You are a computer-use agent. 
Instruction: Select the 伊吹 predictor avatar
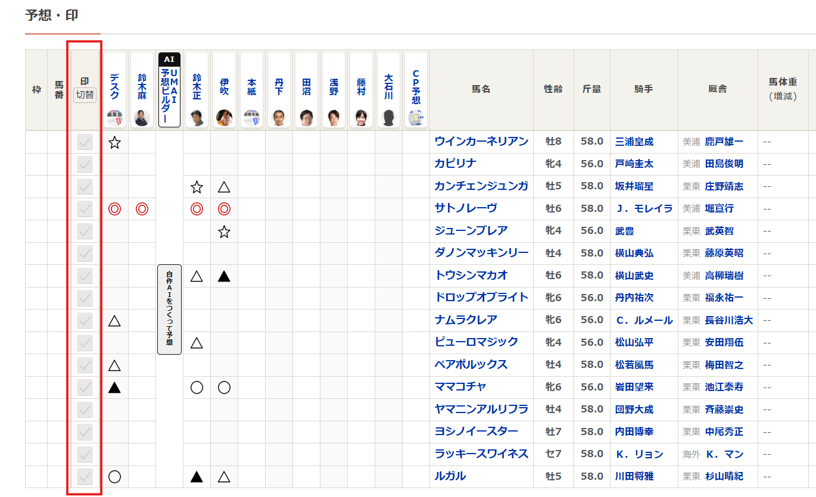[x=224, y=118]
